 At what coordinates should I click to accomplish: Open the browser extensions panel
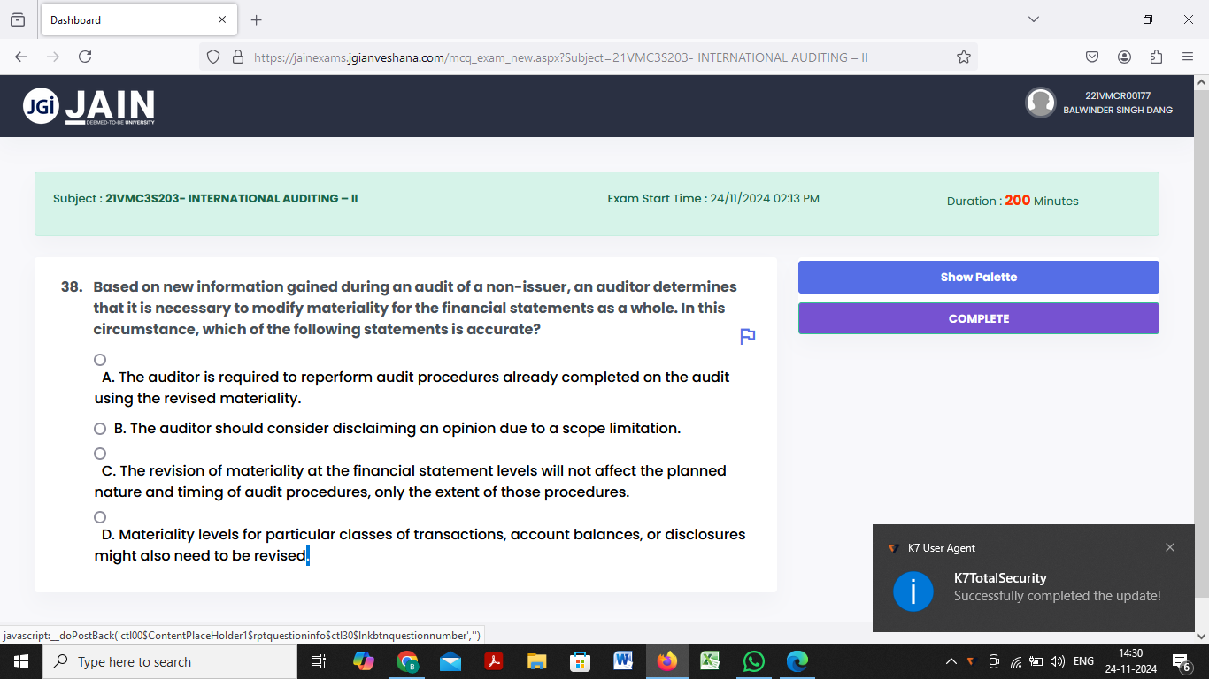[1156, 57]
